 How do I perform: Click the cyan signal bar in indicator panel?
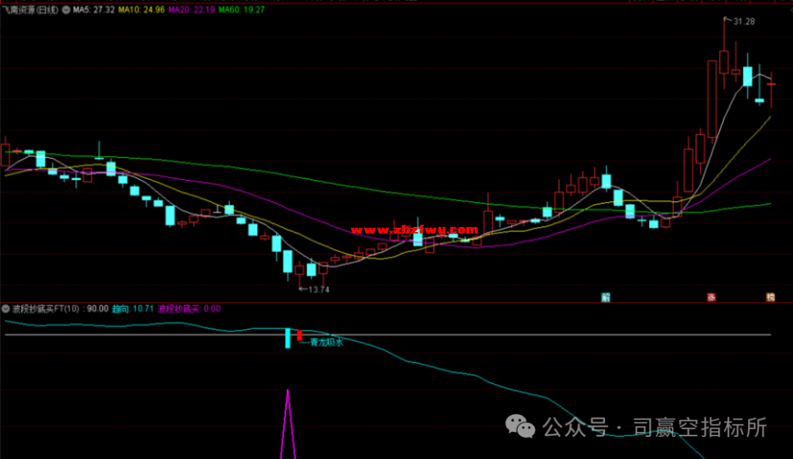288,338
